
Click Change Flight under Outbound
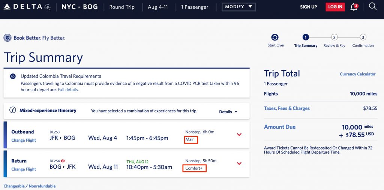(x=24, y=140)
